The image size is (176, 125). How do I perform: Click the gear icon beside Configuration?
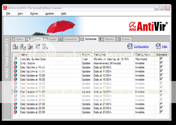pos(130,46)
